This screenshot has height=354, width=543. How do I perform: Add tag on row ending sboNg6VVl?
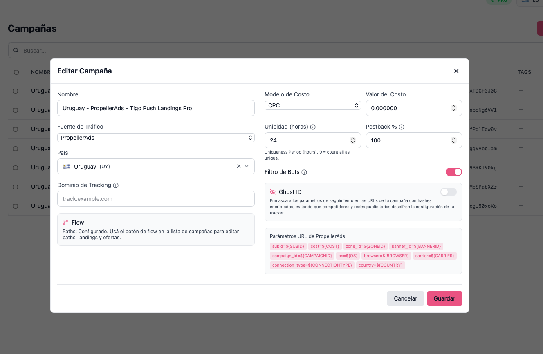[x=521, y=109]
